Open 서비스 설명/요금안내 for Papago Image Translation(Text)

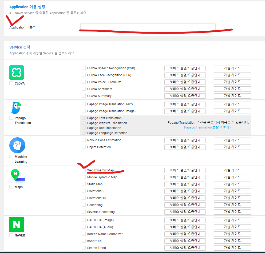[x=185, y=104]
